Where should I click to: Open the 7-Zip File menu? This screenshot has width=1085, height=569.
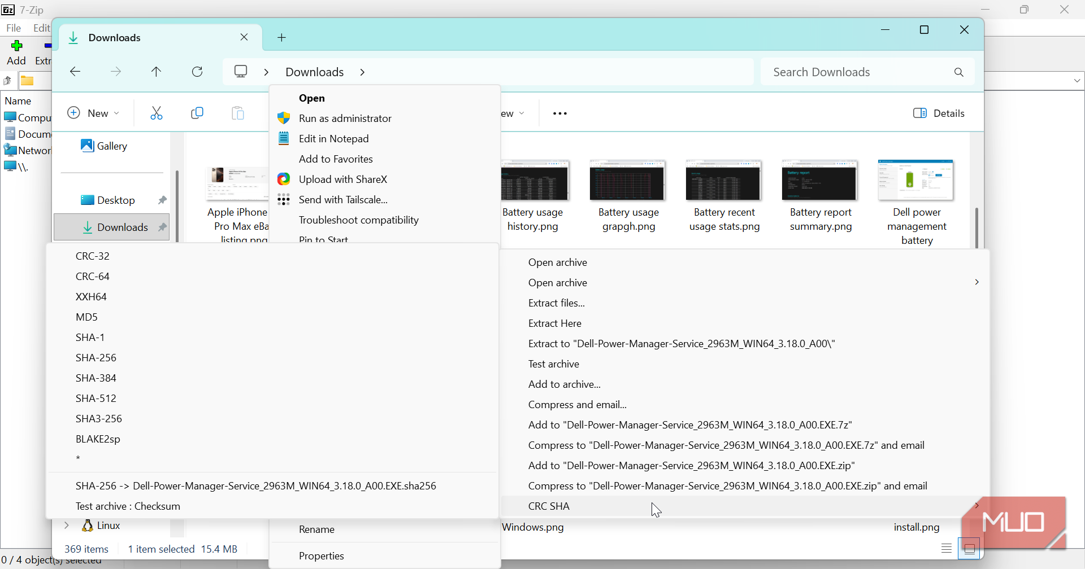14,28
